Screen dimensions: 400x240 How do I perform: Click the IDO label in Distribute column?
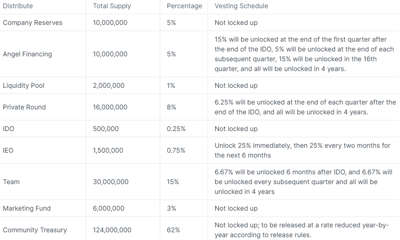coord(9,129)
